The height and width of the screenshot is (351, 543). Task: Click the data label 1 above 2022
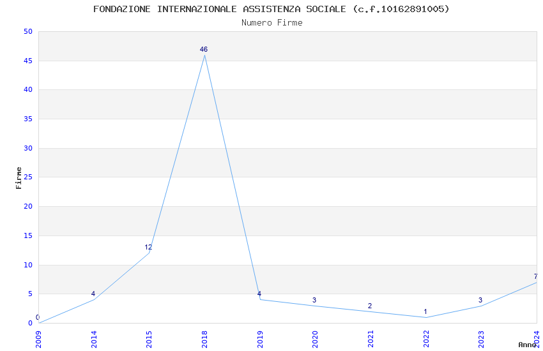(425, 312)
